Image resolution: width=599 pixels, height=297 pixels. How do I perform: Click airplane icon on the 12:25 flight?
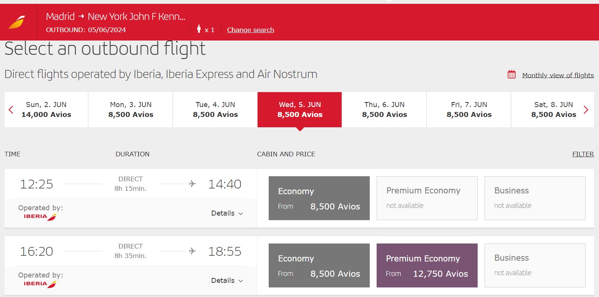pyautogui.click(x=192, y=184)
